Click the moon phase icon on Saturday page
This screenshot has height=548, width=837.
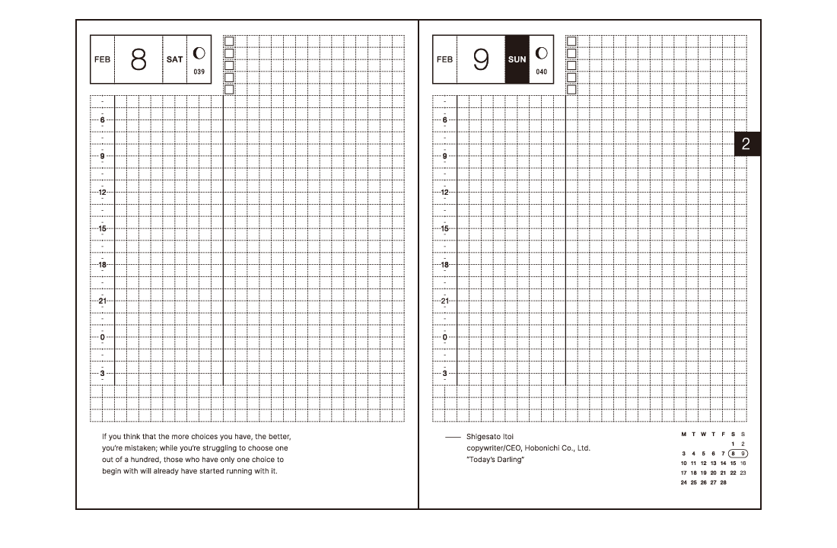[x=199, y=53]
